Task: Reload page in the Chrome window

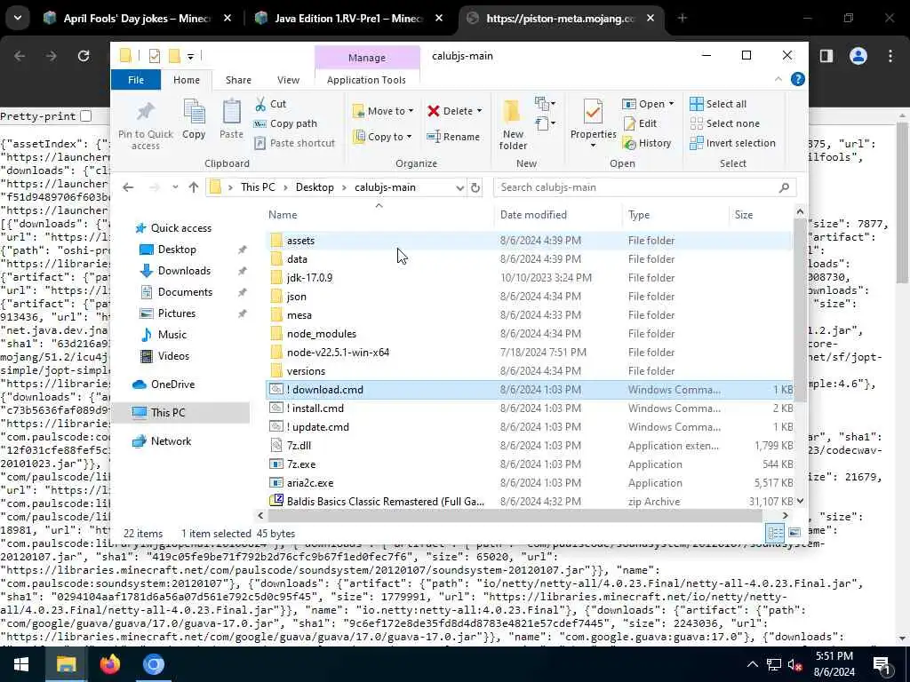Action: 84,56
